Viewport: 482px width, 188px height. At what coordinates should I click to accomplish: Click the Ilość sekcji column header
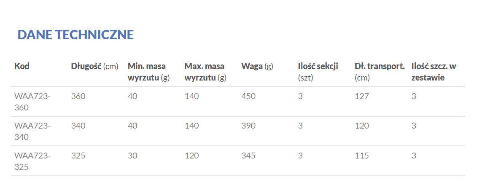(318, 72)
